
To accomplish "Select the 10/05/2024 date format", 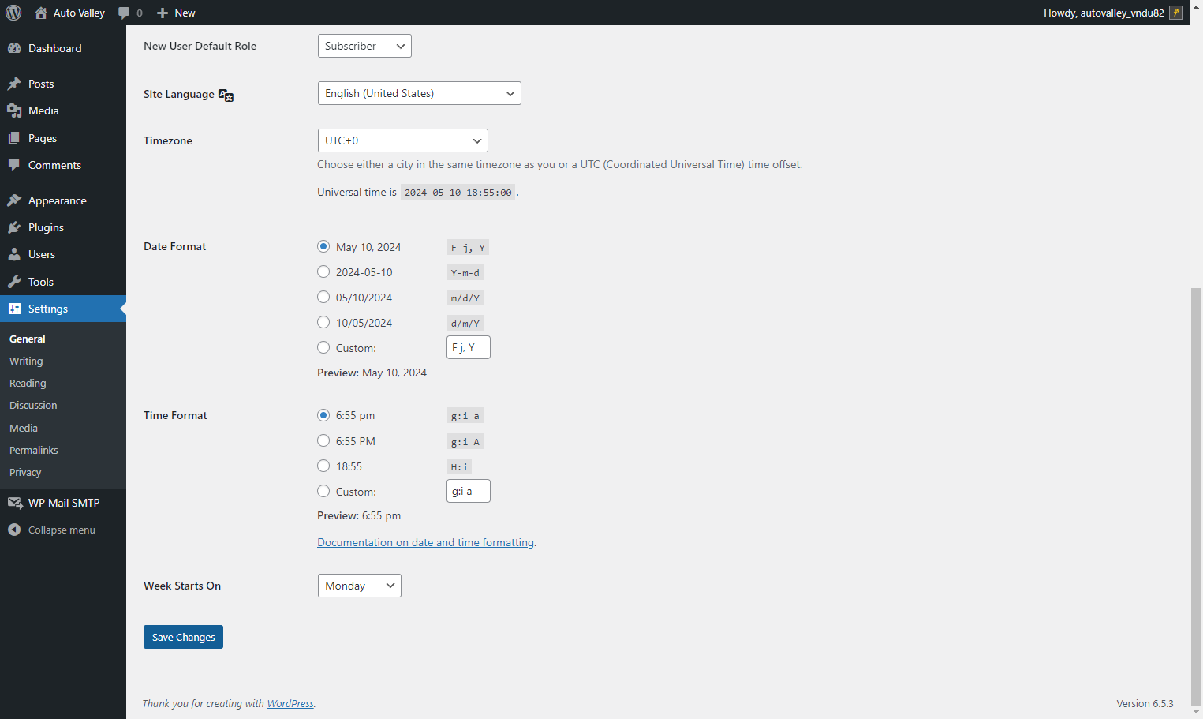I will click(x=323, y=323).
